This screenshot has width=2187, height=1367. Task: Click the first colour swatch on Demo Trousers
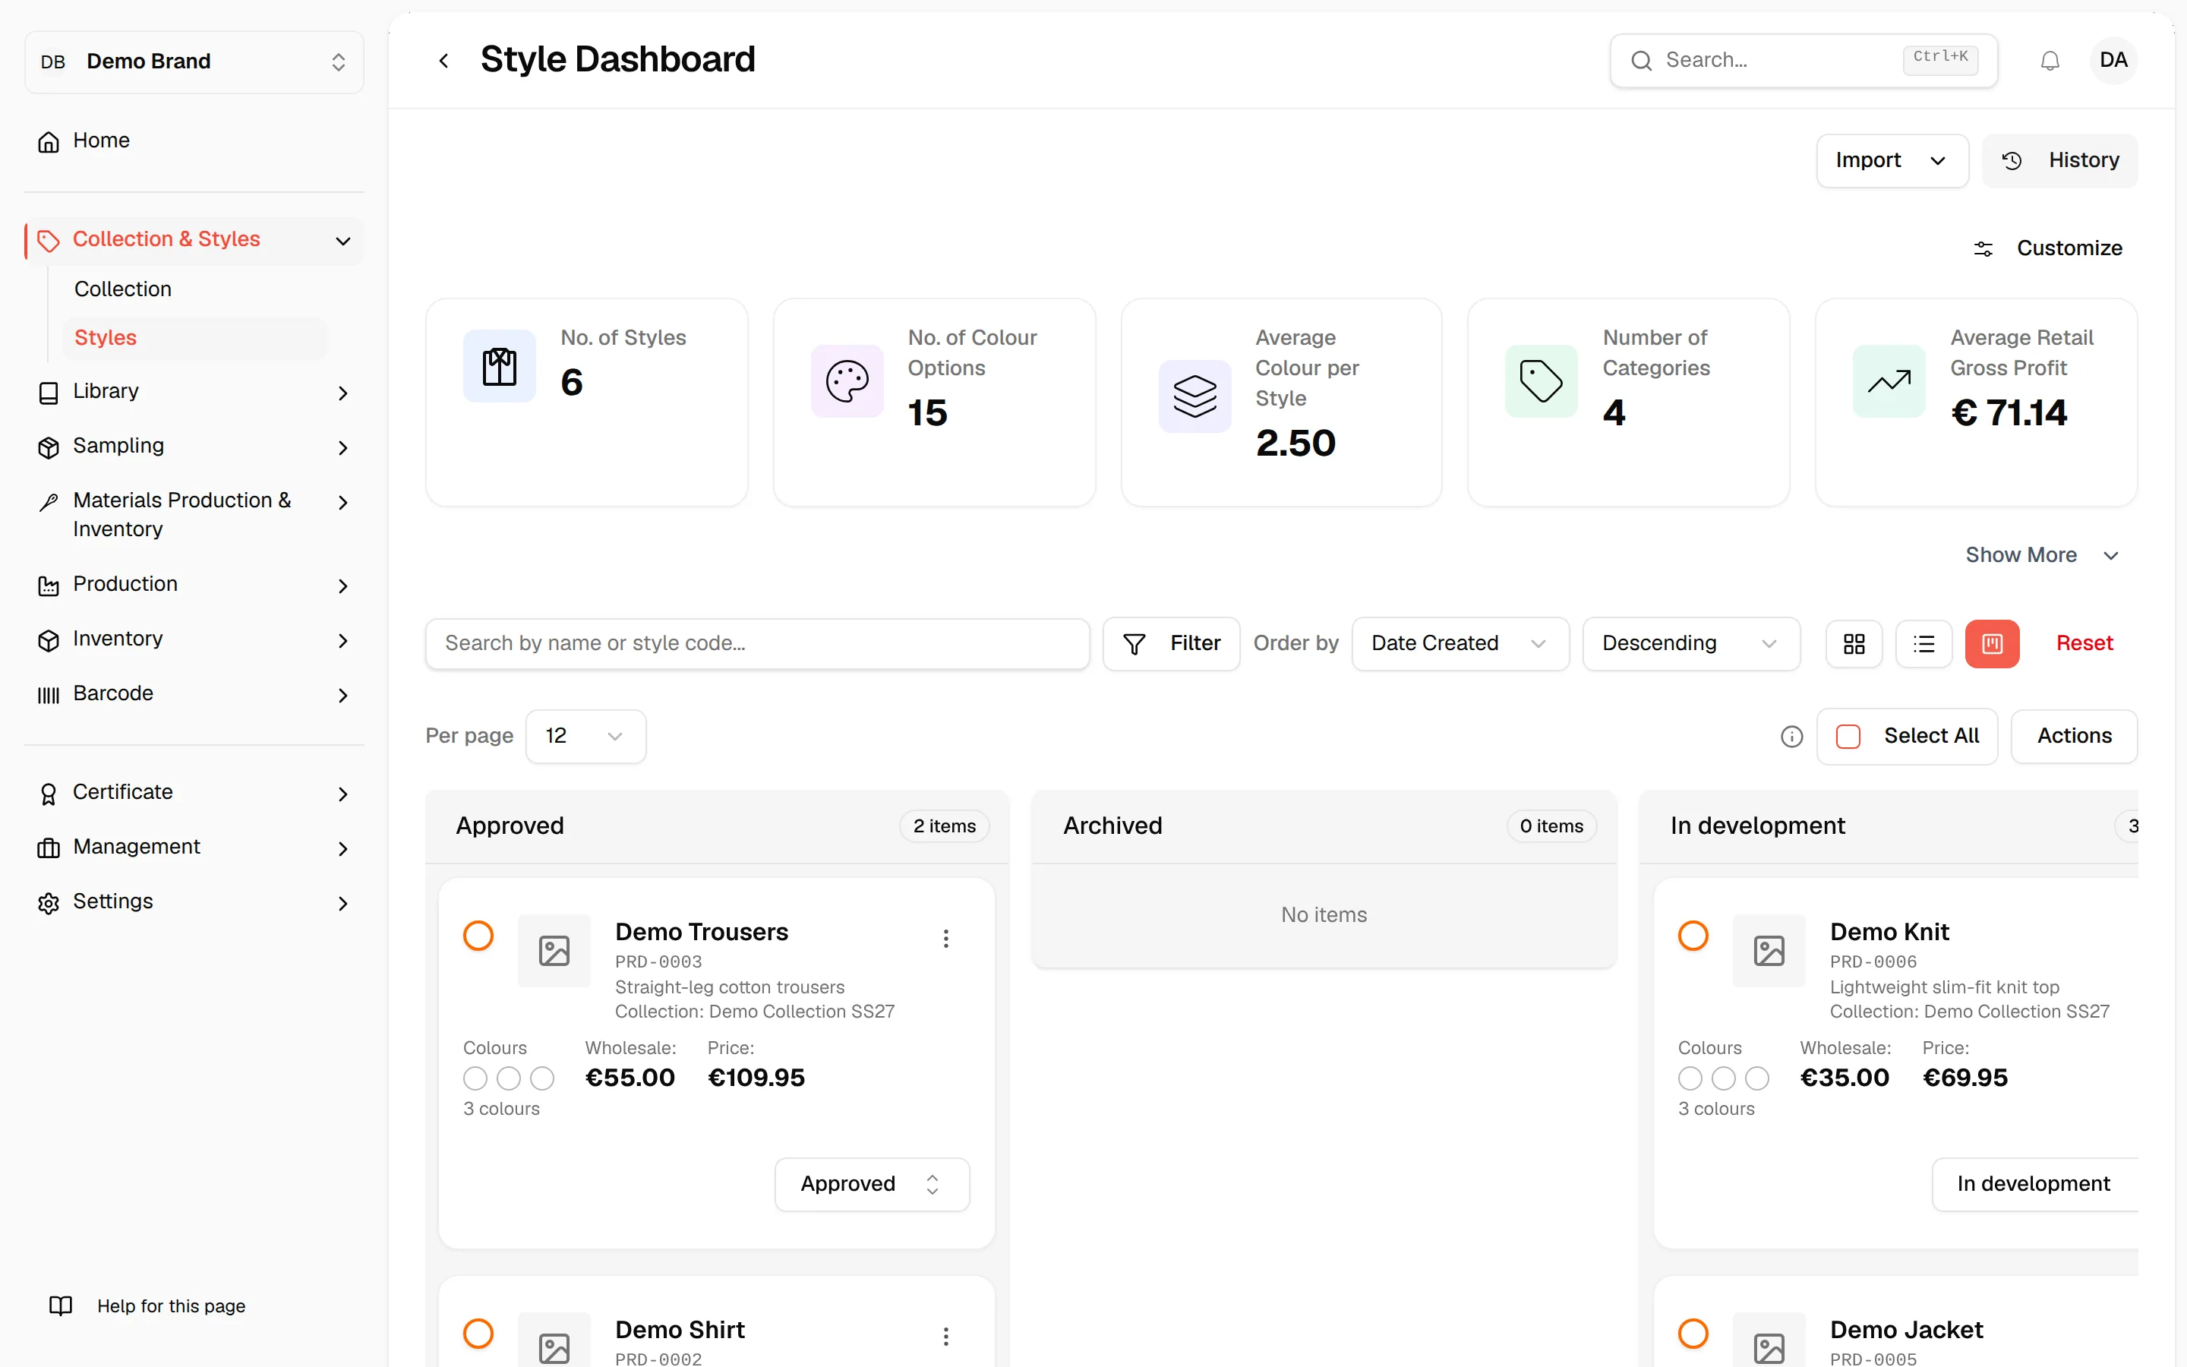click(475, 1078)
